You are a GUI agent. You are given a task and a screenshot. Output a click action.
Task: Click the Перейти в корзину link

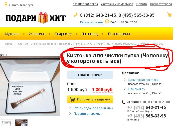[x=87, y=113]
